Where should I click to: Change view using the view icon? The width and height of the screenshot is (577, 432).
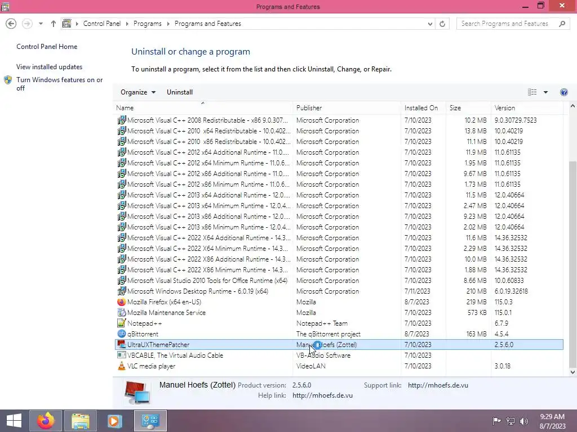pyautogui.click(x=532, y=92)
